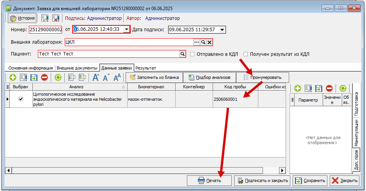
Task: Open the ellipsis selector for Внешняя лаборатория
Action: pyautogui.click(x=197, y=42)
